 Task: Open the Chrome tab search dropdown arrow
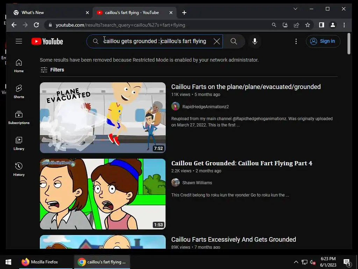(x=295, y=9)
